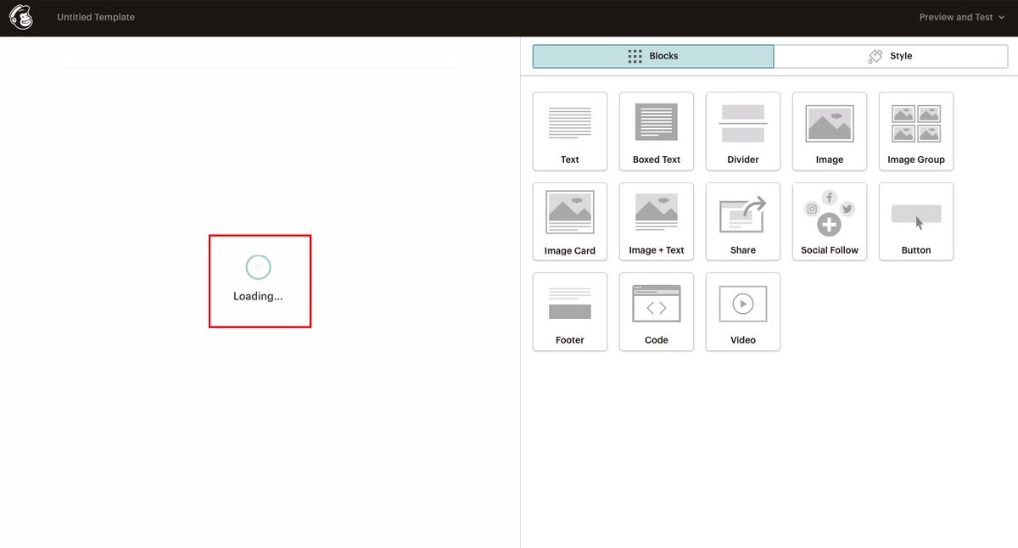Click the Mailchimp logo icon

click(21, 17)
